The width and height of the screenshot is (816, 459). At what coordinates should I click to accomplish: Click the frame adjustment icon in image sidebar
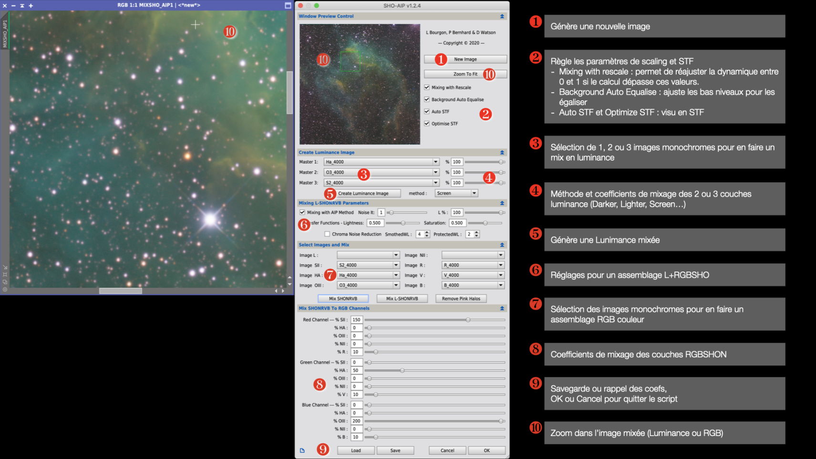pos(5,274)
